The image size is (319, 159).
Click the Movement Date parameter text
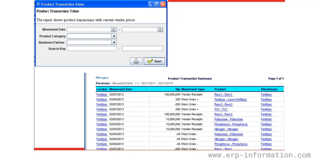tap(123, 83)
